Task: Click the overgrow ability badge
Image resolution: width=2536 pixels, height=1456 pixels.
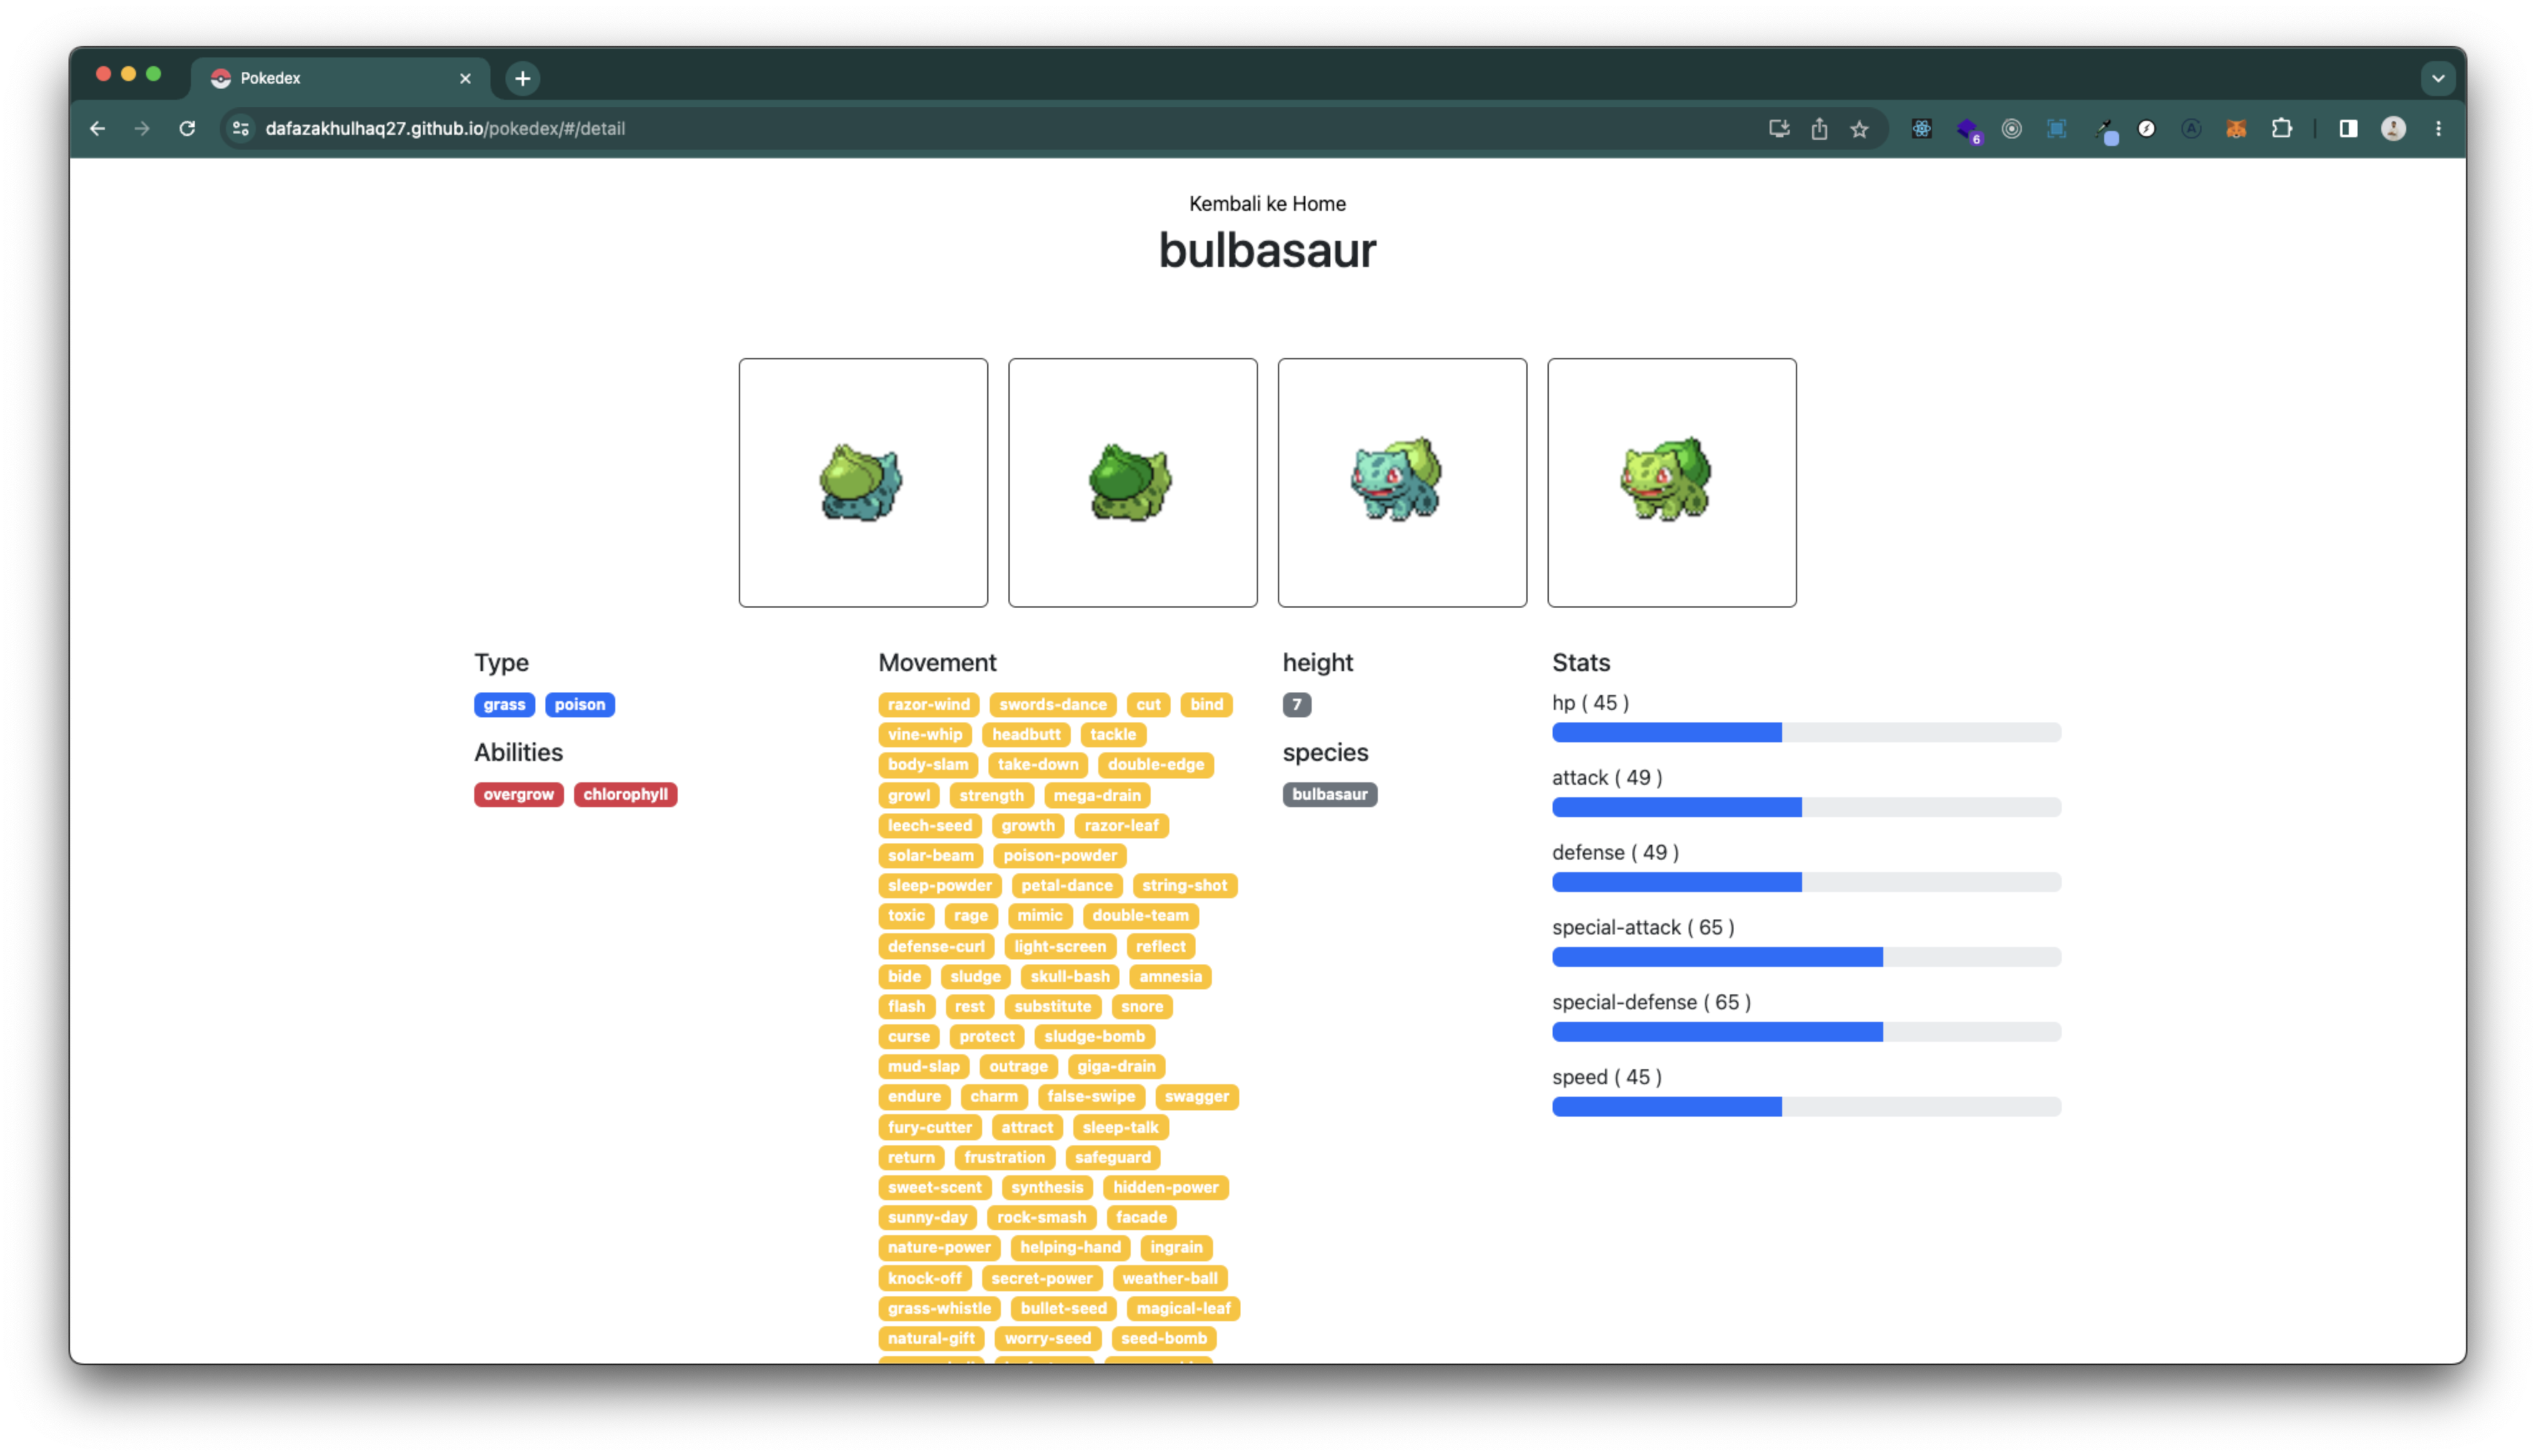Action: [x=518, y=794]
